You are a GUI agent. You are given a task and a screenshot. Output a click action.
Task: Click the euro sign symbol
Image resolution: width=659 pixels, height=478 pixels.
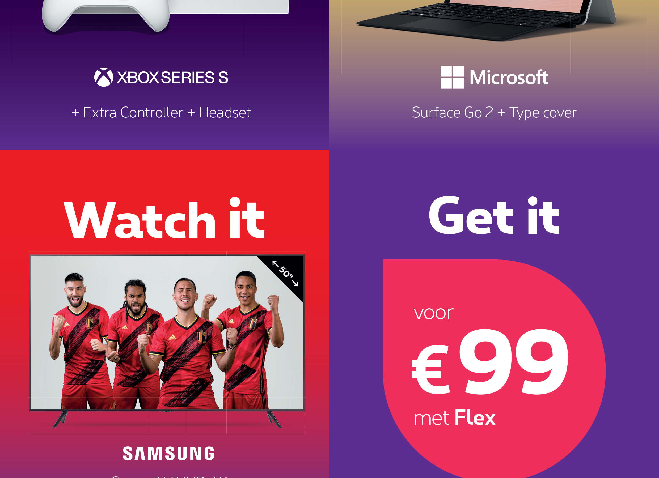tap(431, 369)
